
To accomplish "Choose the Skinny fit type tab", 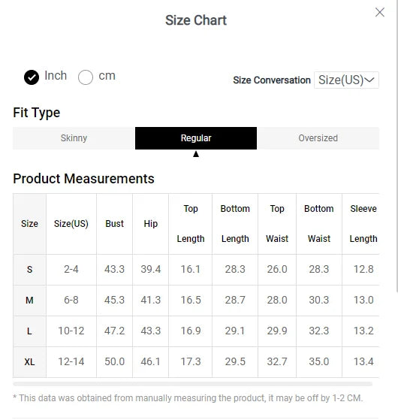I will pyautogui.click(x=74, y=138).
